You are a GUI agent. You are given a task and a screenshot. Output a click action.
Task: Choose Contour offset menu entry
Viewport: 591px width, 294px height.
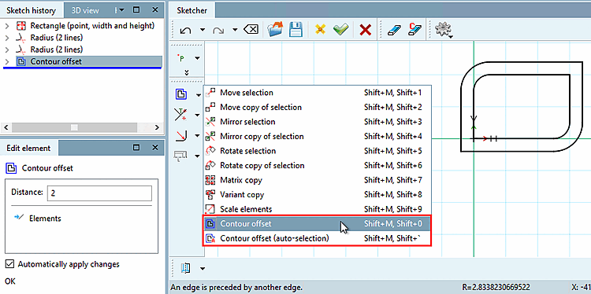(x=317, y=224)
